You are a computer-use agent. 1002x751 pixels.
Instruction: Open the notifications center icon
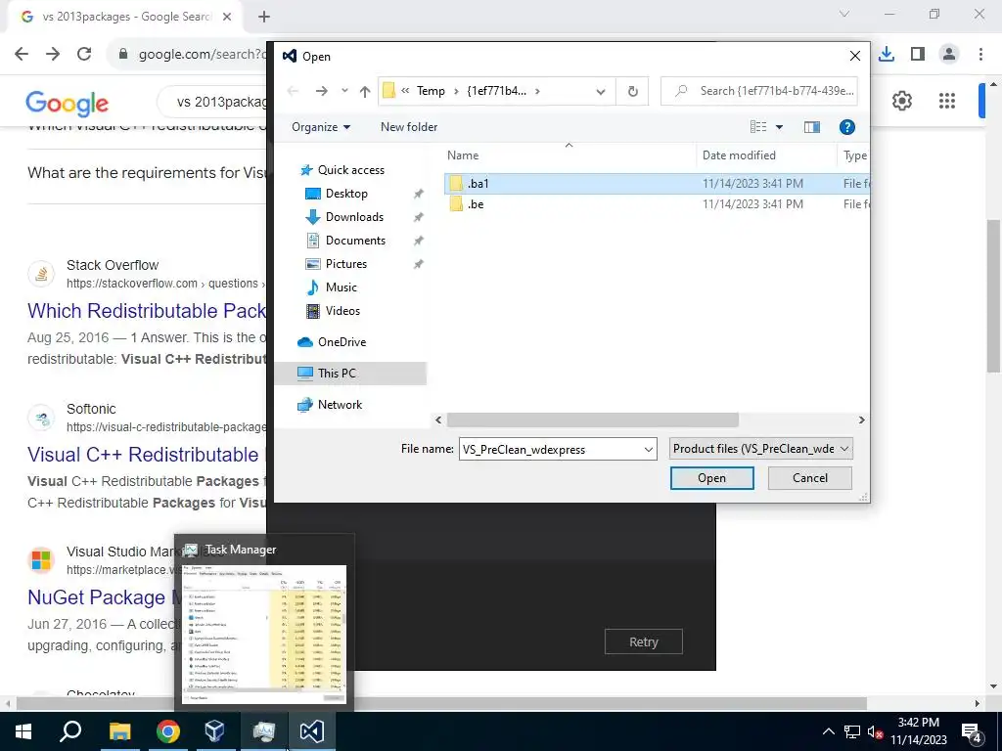(972, 731)
